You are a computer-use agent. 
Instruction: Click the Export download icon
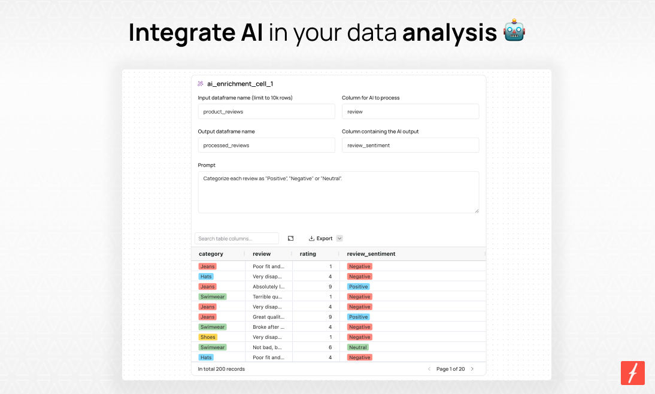[311, 238]
